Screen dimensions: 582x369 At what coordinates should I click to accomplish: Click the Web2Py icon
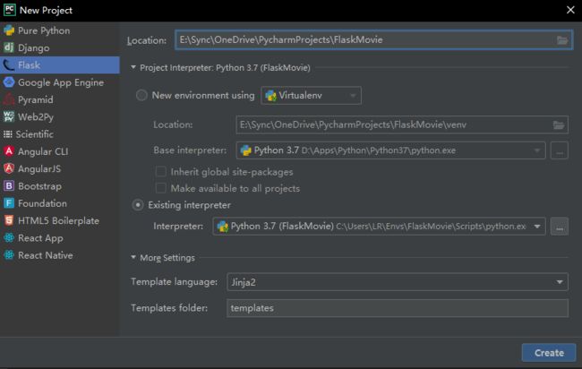tap(9, 116)
